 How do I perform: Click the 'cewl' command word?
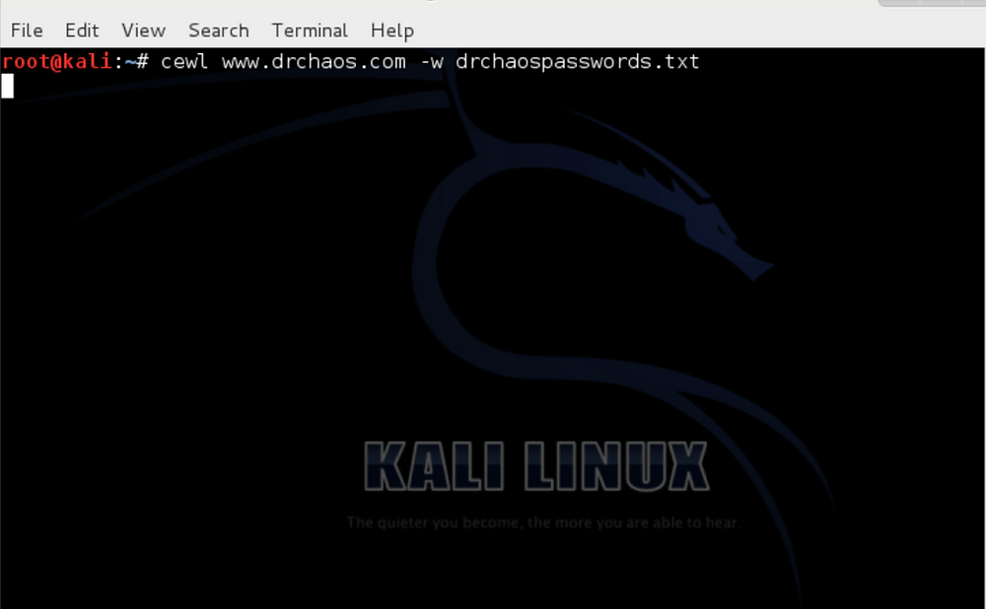click(183, 62)
